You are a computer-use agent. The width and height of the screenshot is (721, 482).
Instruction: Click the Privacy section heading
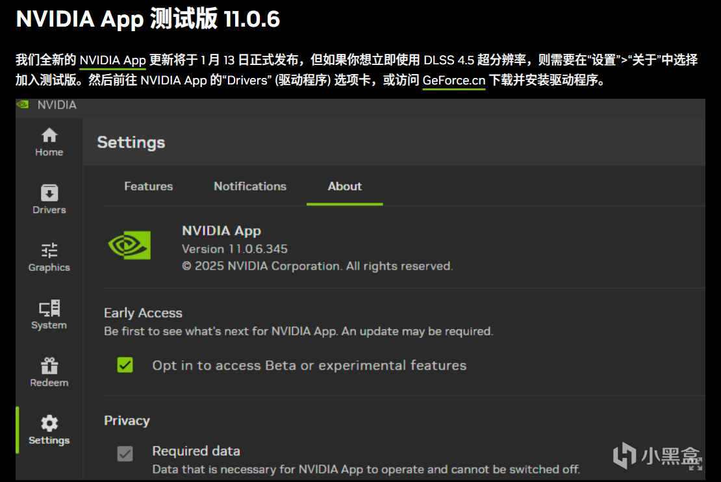point(127,421)
